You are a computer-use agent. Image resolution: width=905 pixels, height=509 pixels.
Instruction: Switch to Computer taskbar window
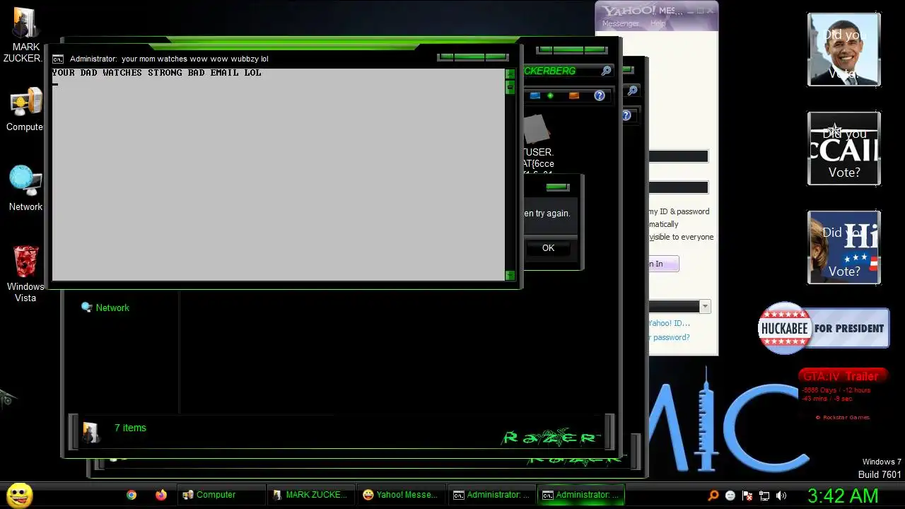222,495
